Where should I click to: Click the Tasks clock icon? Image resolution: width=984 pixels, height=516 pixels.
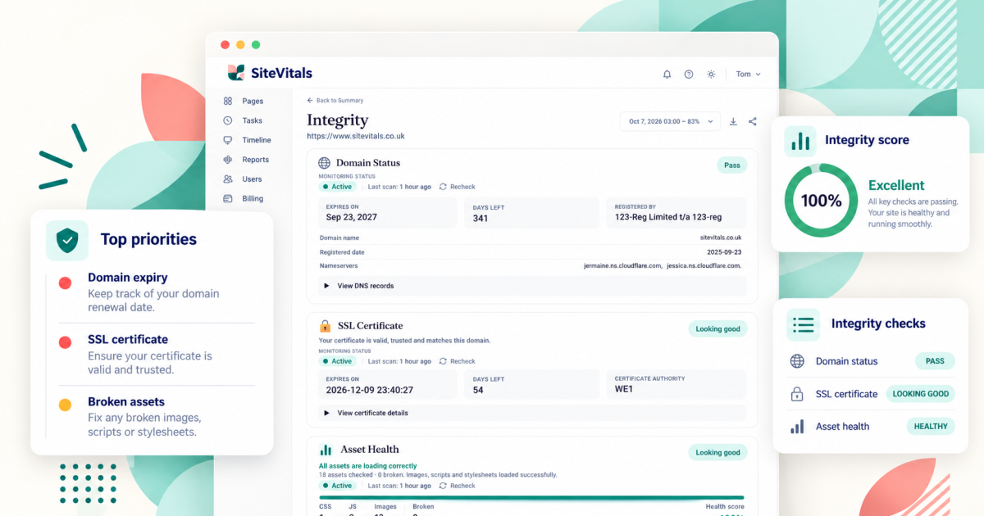click(227, 120)
